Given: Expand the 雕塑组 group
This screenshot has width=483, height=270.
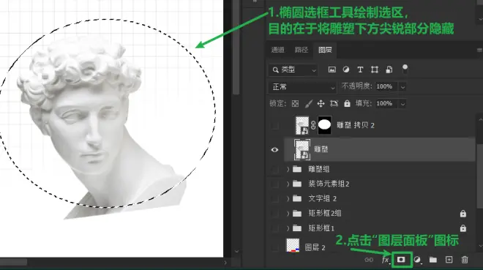Looking at the screenshot, I should 288,169.
